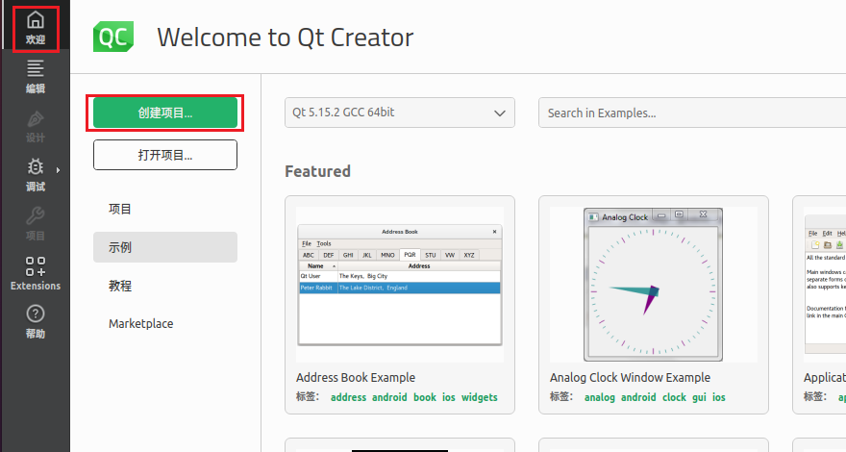Open the 设计 (Design) mode
The height and width of the screenshot is (452, 846).
(x=35, y=127)
